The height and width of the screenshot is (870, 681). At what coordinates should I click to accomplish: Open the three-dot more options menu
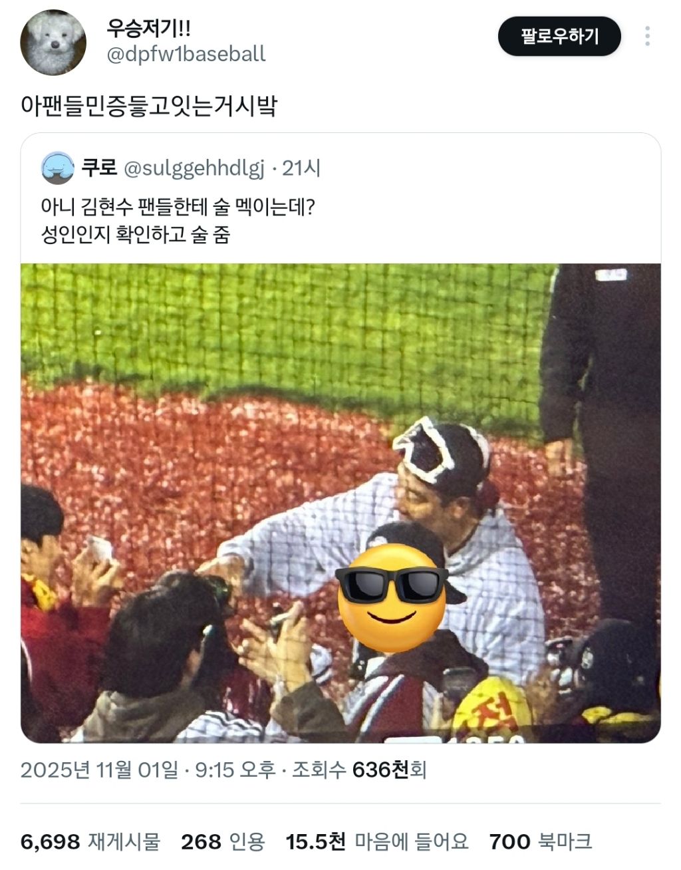(647, 36)
